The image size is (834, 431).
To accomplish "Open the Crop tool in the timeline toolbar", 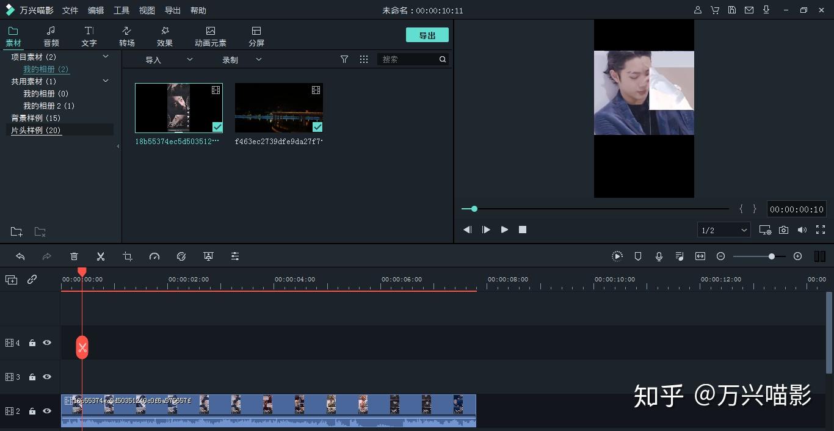I will [x=128, y=256].
